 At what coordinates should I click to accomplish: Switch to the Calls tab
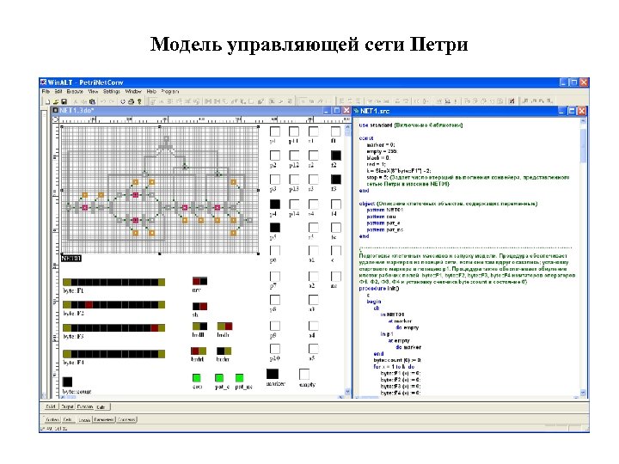(101, 406)
